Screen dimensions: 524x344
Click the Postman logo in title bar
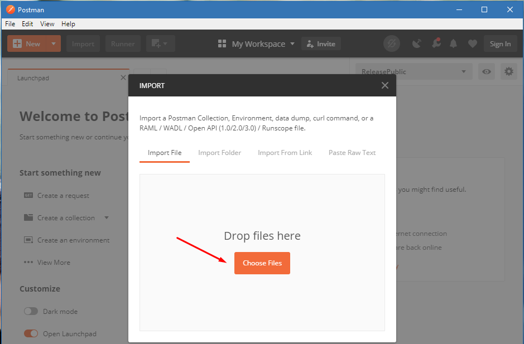coord(11,9)
